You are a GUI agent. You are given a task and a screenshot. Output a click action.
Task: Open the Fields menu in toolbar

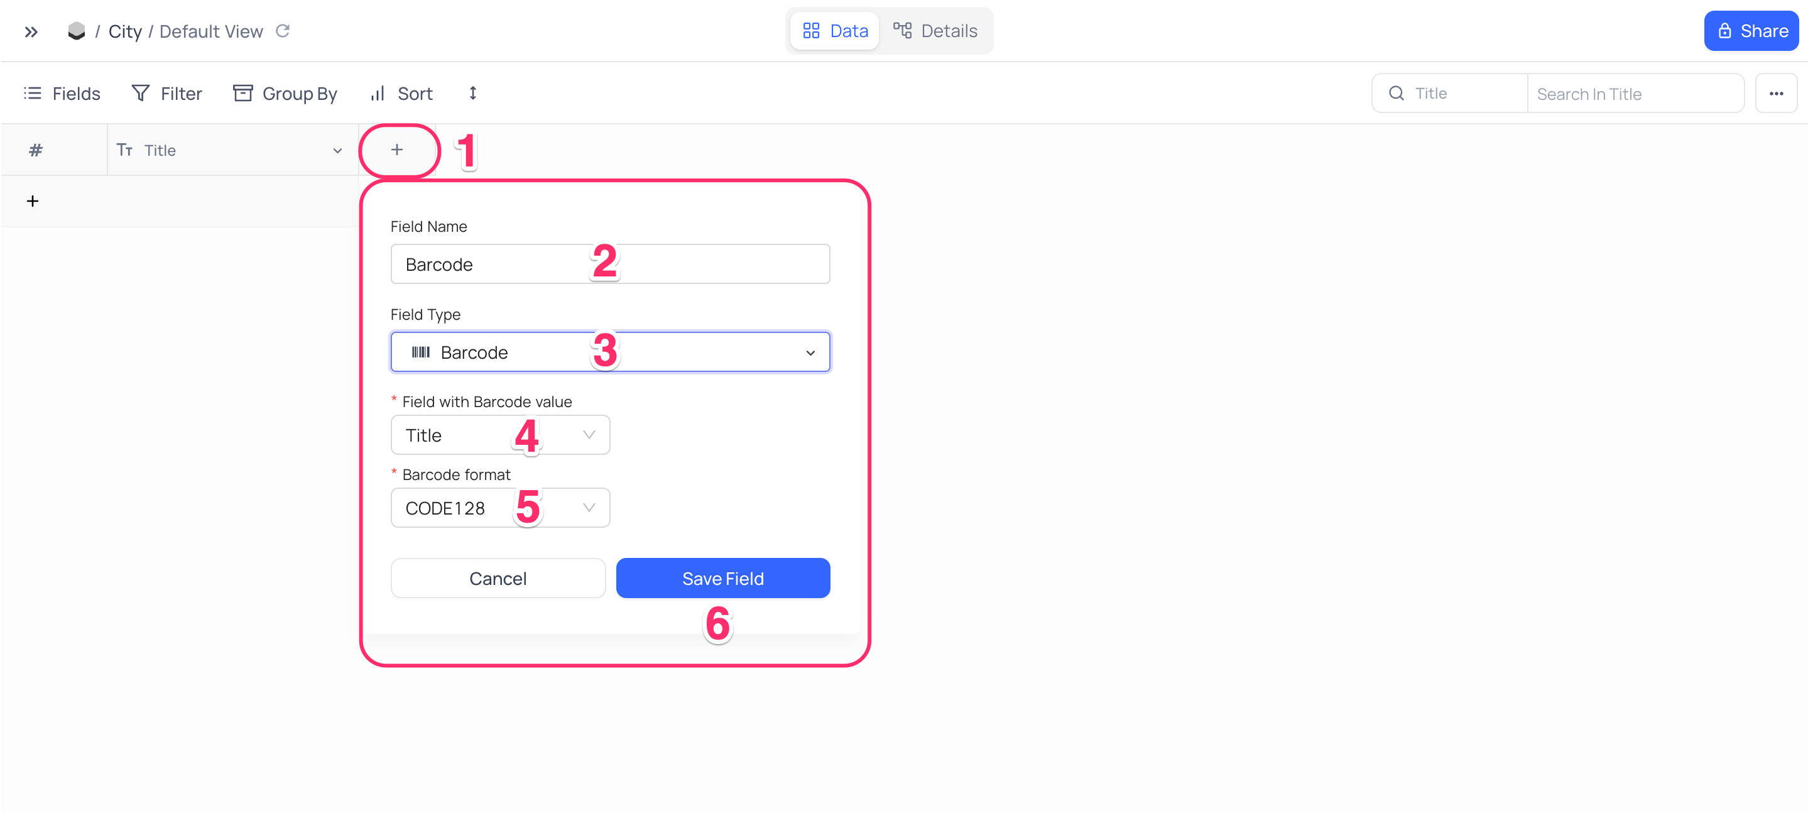point(62,94)
